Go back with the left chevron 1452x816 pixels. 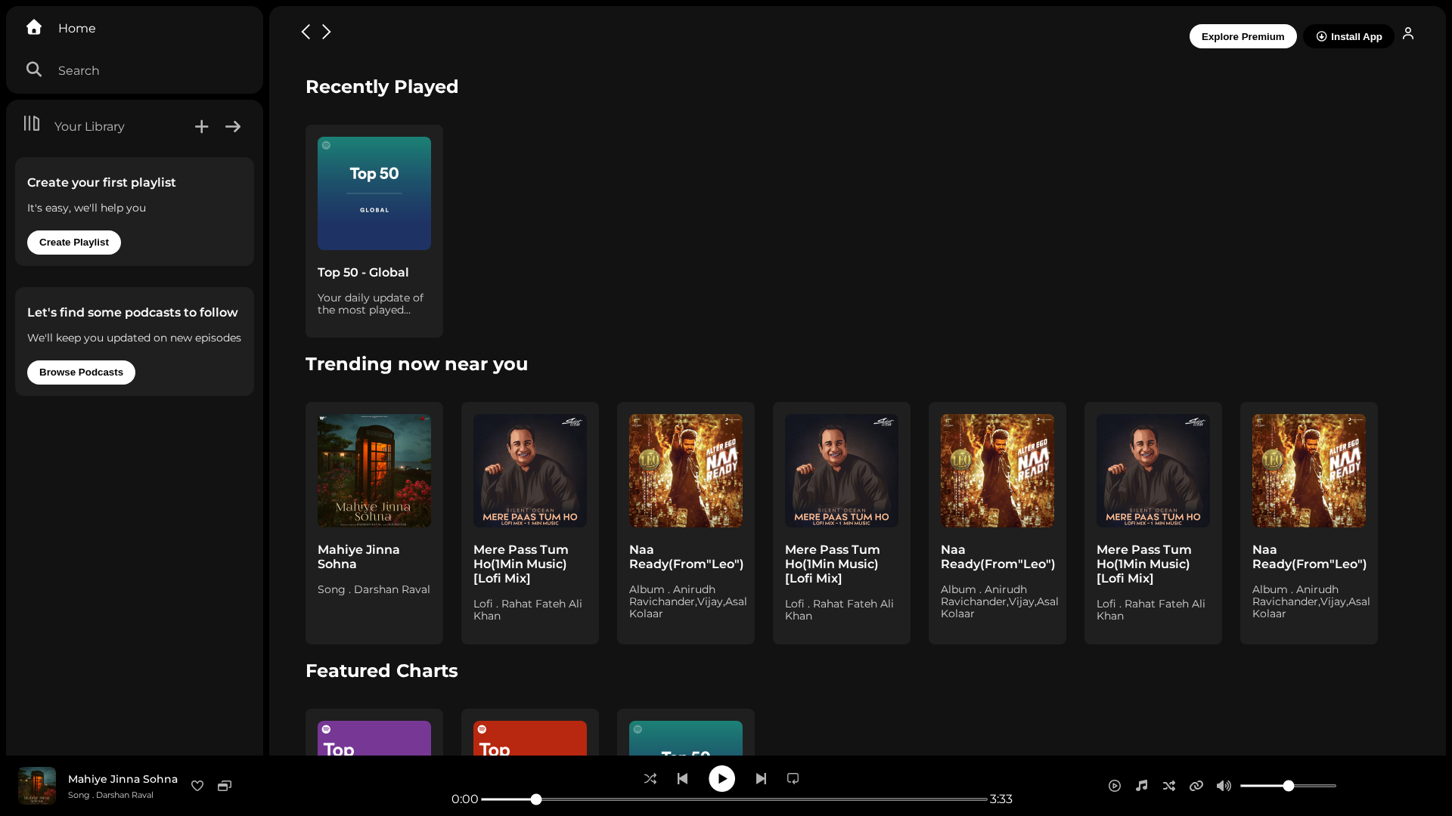306,32
